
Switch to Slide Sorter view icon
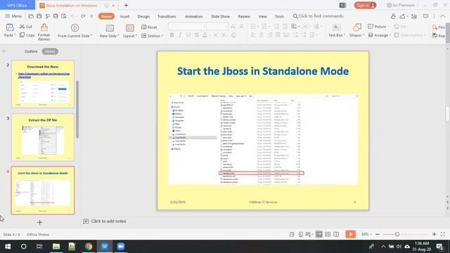click(x=328, y=234)
